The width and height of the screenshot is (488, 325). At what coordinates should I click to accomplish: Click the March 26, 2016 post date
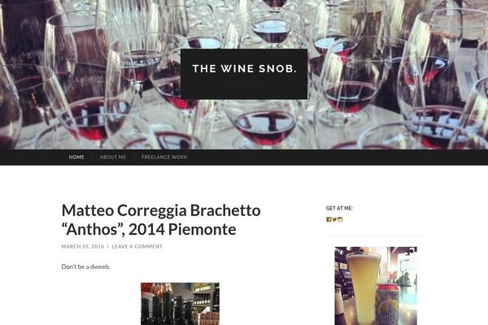pyautogui.click(x=83, y=246)
